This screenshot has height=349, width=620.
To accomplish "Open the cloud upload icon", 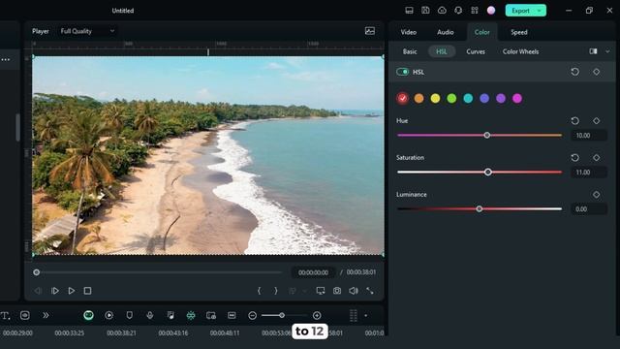I will point(442,11).
